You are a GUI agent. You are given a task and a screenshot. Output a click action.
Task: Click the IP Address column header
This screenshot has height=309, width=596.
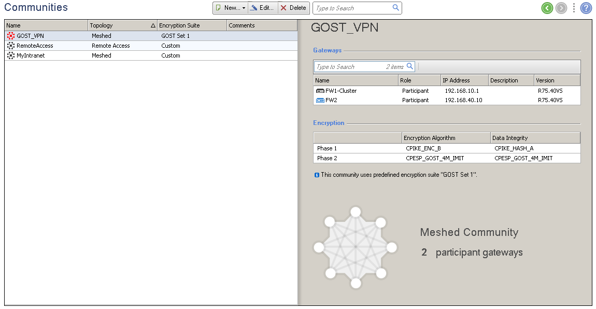pos(464,80)
